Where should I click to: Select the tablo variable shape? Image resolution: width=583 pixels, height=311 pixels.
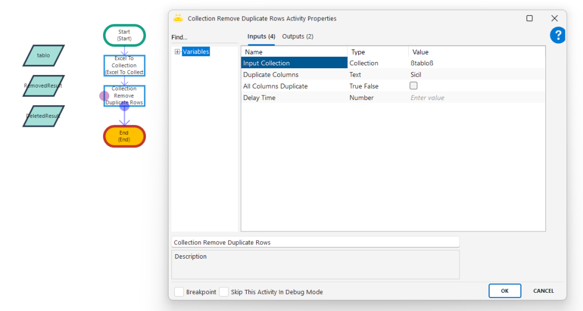(44, 56)
